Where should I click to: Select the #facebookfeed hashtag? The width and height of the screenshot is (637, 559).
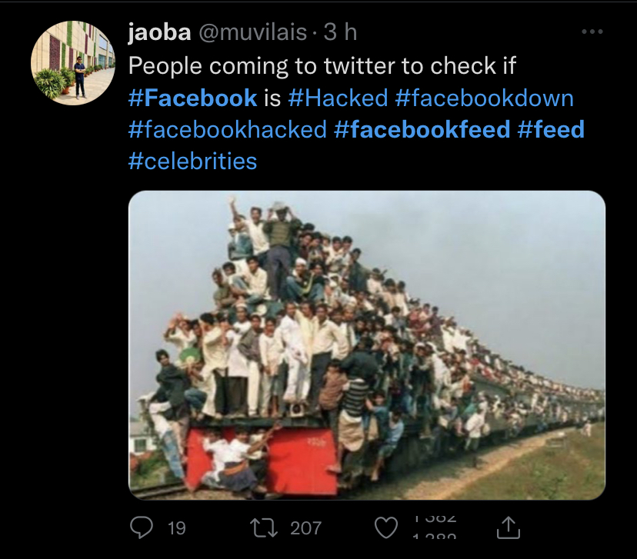(422, 129)
